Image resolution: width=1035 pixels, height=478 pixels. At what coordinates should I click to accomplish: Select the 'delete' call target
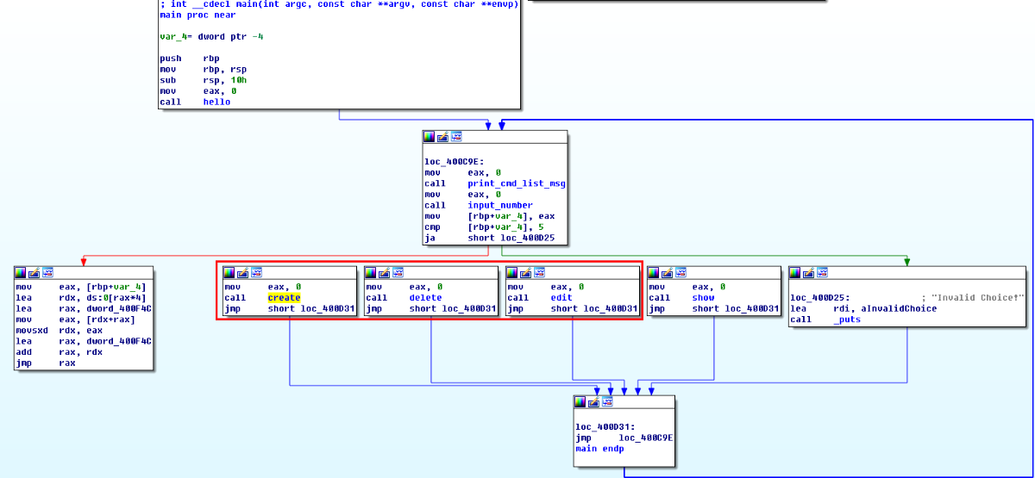425,297
